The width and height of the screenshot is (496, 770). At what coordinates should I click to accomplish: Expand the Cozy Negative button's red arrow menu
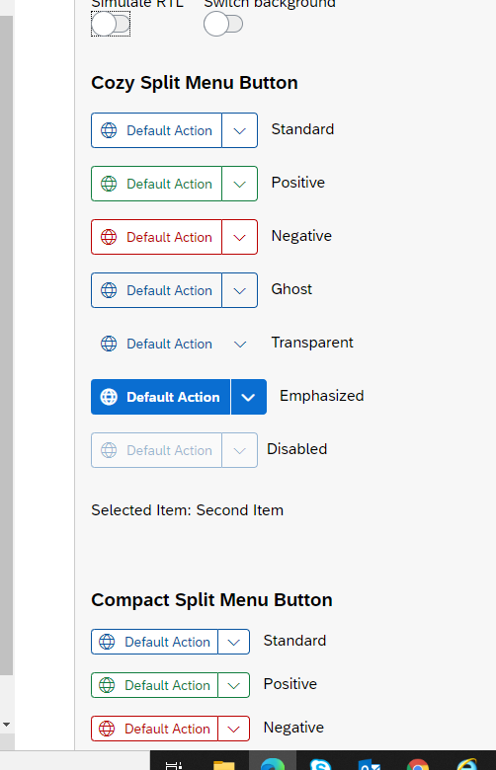(239, 237)
